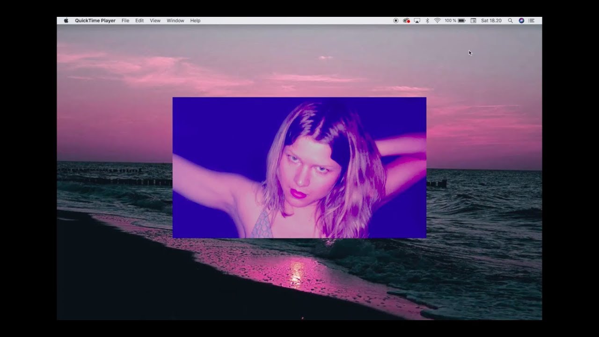Open the View menu
The height and width of the screenshot is (337, 599).
tap(155, 21)
